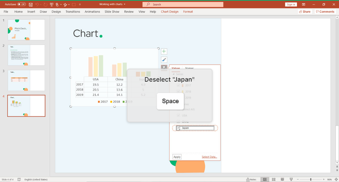Viewport: 339px width, 182px height.
Task: Click the 13.6 data table cell
Action: pos(119,89)
